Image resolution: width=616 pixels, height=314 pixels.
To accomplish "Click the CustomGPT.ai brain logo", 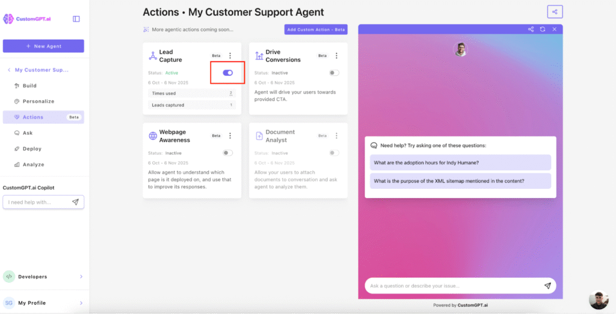I will (x=8, y=19).
